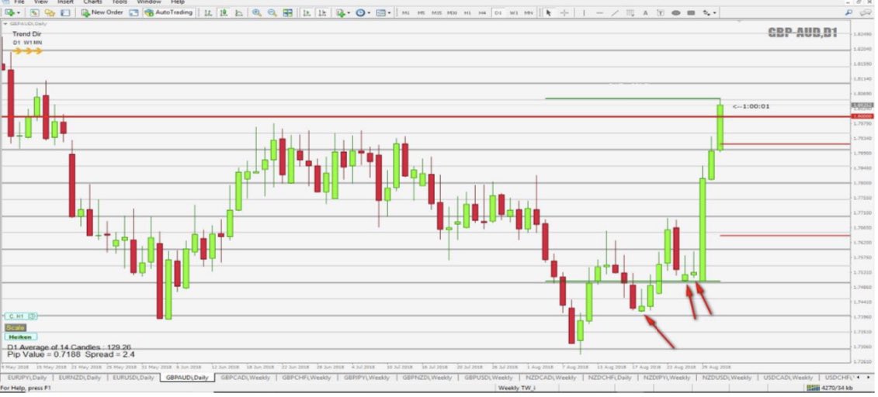
Task: Switch to the USDCAD,Weekly chart tab
Action: point(790,378)
